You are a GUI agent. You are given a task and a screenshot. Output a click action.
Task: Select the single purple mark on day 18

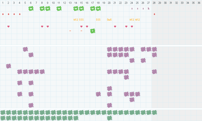pyautogui.click(x=98, y=94)
